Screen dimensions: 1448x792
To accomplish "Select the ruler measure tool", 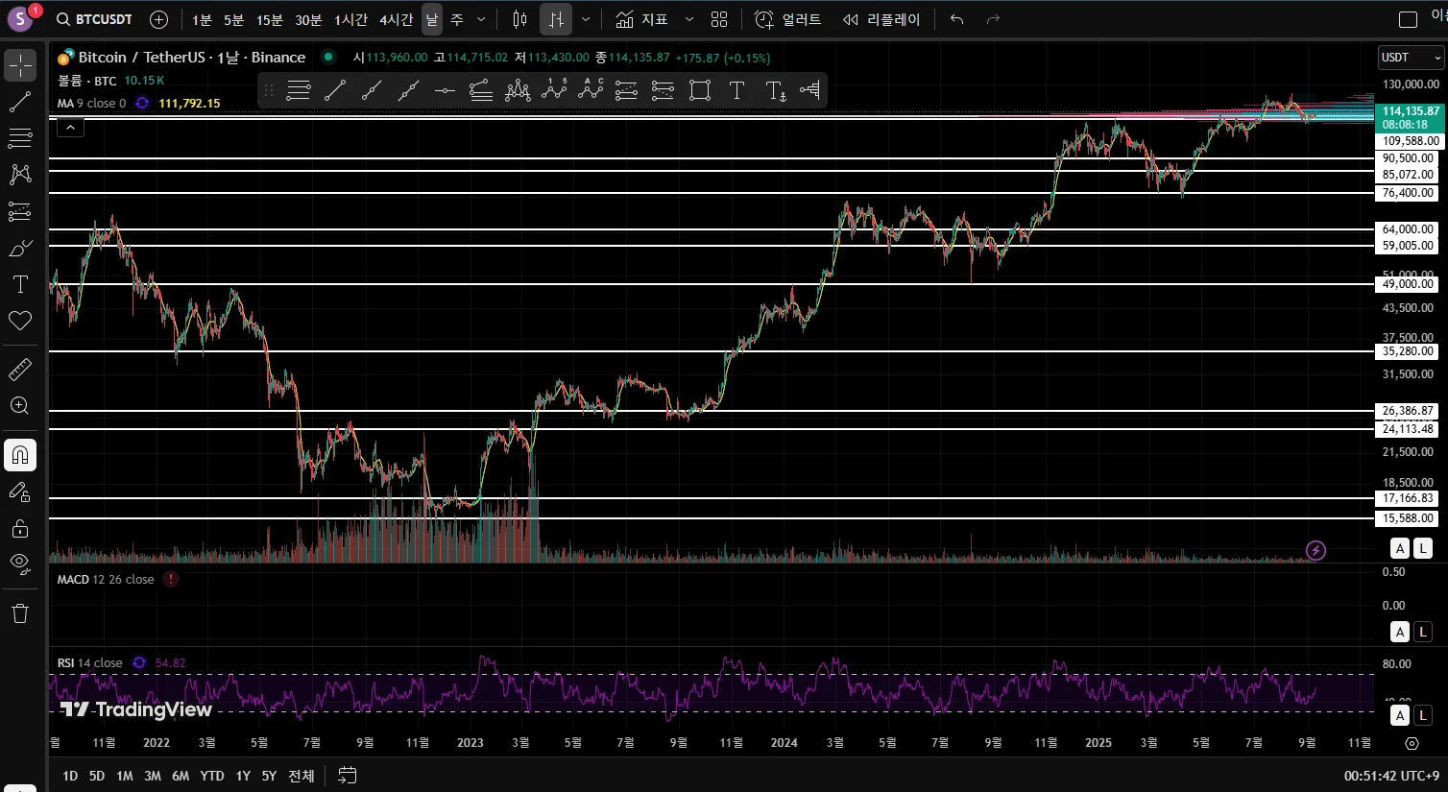I will [20, 369].
